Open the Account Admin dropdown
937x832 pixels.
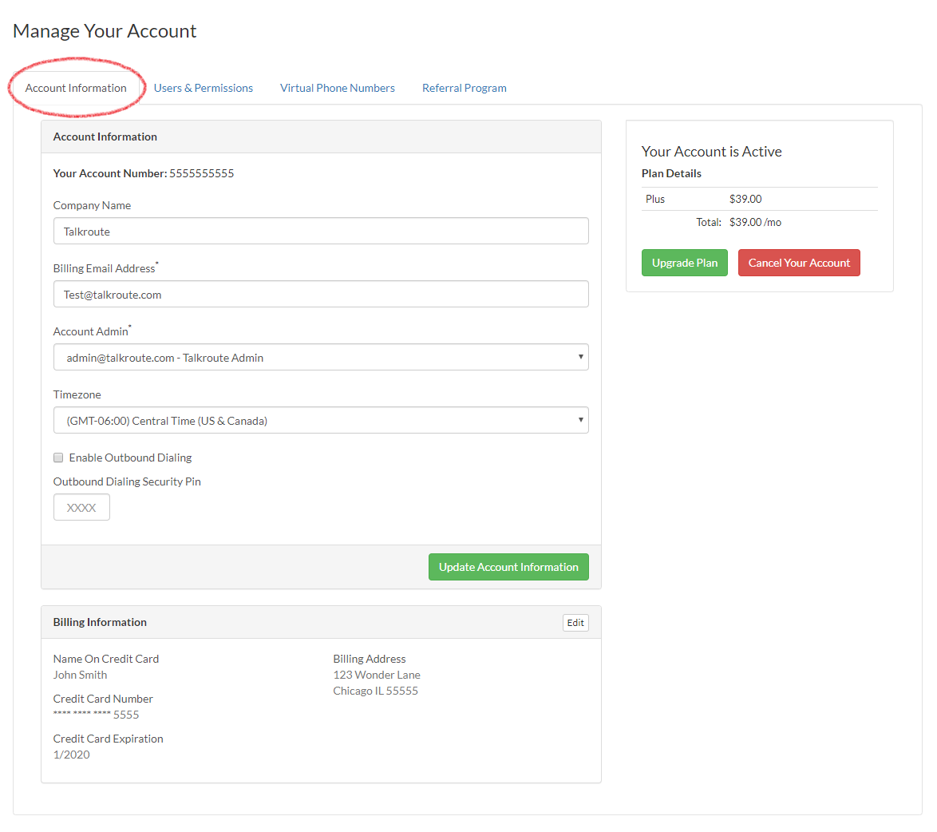(319, 357)
